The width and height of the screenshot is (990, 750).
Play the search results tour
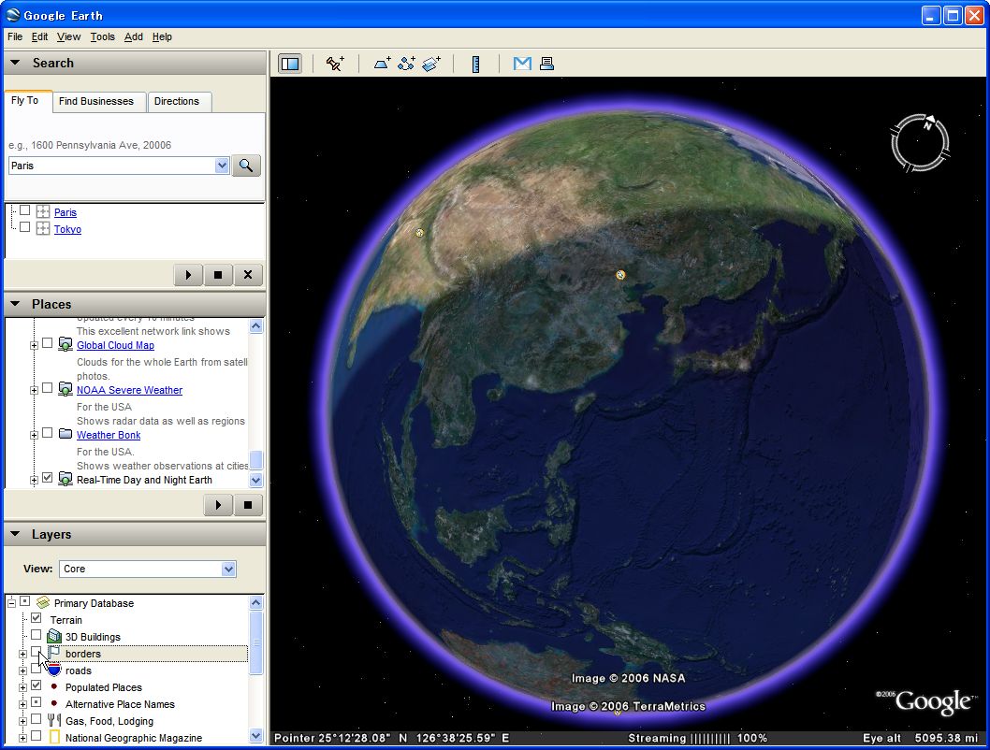click(188, 275)
